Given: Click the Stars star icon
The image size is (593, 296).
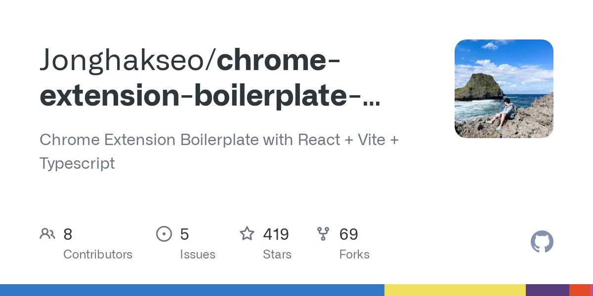Looking at the screenshot, I should [x=247, y=233].
